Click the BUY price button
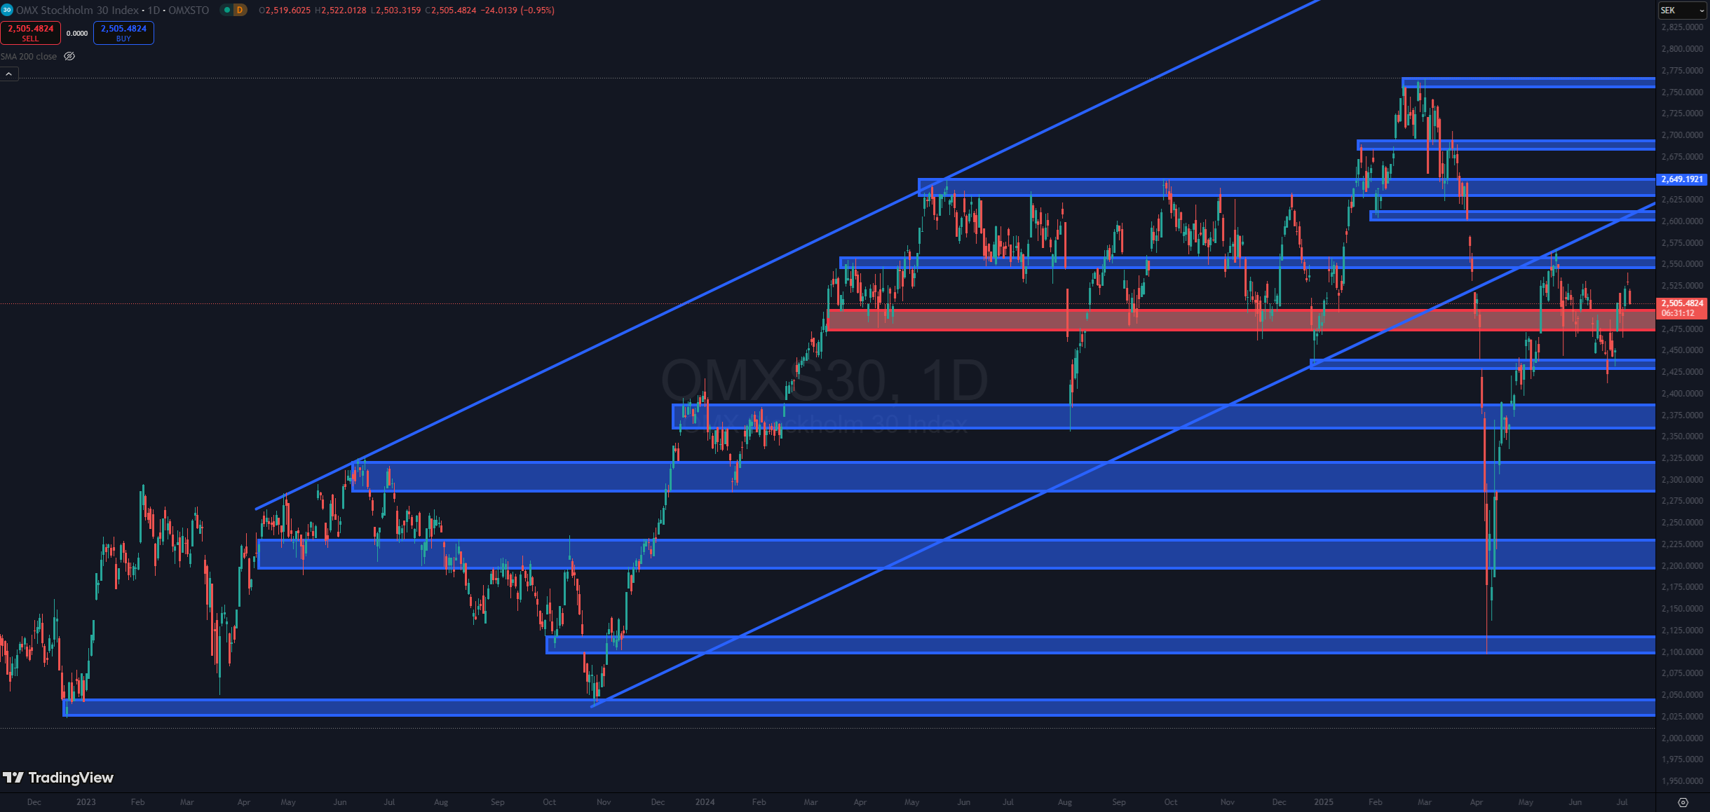This screenshot has height=812, width=1710. [123, 32]
